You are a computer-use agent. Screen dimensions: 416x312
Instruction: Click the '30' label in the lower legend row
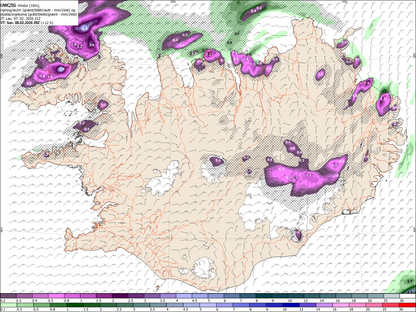[x=402, y=309]
